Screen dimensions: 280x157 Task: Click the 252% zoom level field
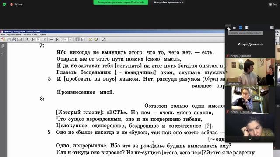64,39
